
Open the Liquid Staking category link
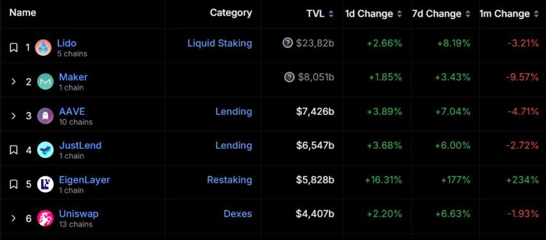pyautogui.click(x=220, y=43)
